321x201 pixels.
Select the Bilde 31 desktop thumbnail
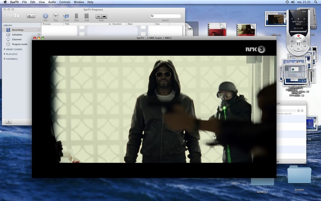click(x=275, y=19)
